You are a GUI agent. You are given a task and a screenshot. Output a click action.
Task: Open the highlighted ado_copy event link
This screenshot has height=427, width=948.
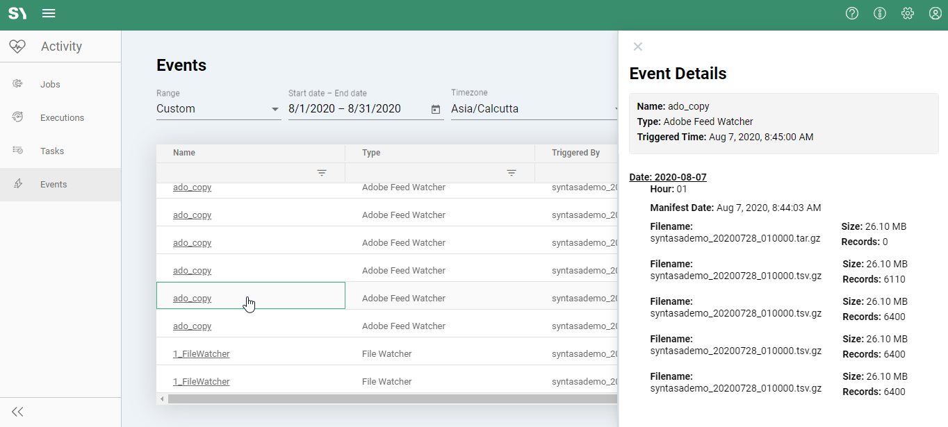(192, 298)
